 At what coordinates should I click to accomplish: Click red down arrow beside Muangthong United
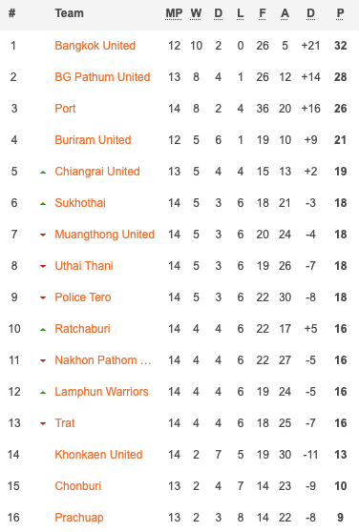click(x=43, y=235)
